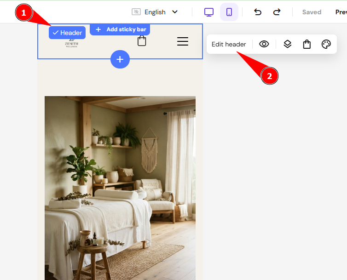Click Edit header
Screen dimensions: 347x280
229,44
